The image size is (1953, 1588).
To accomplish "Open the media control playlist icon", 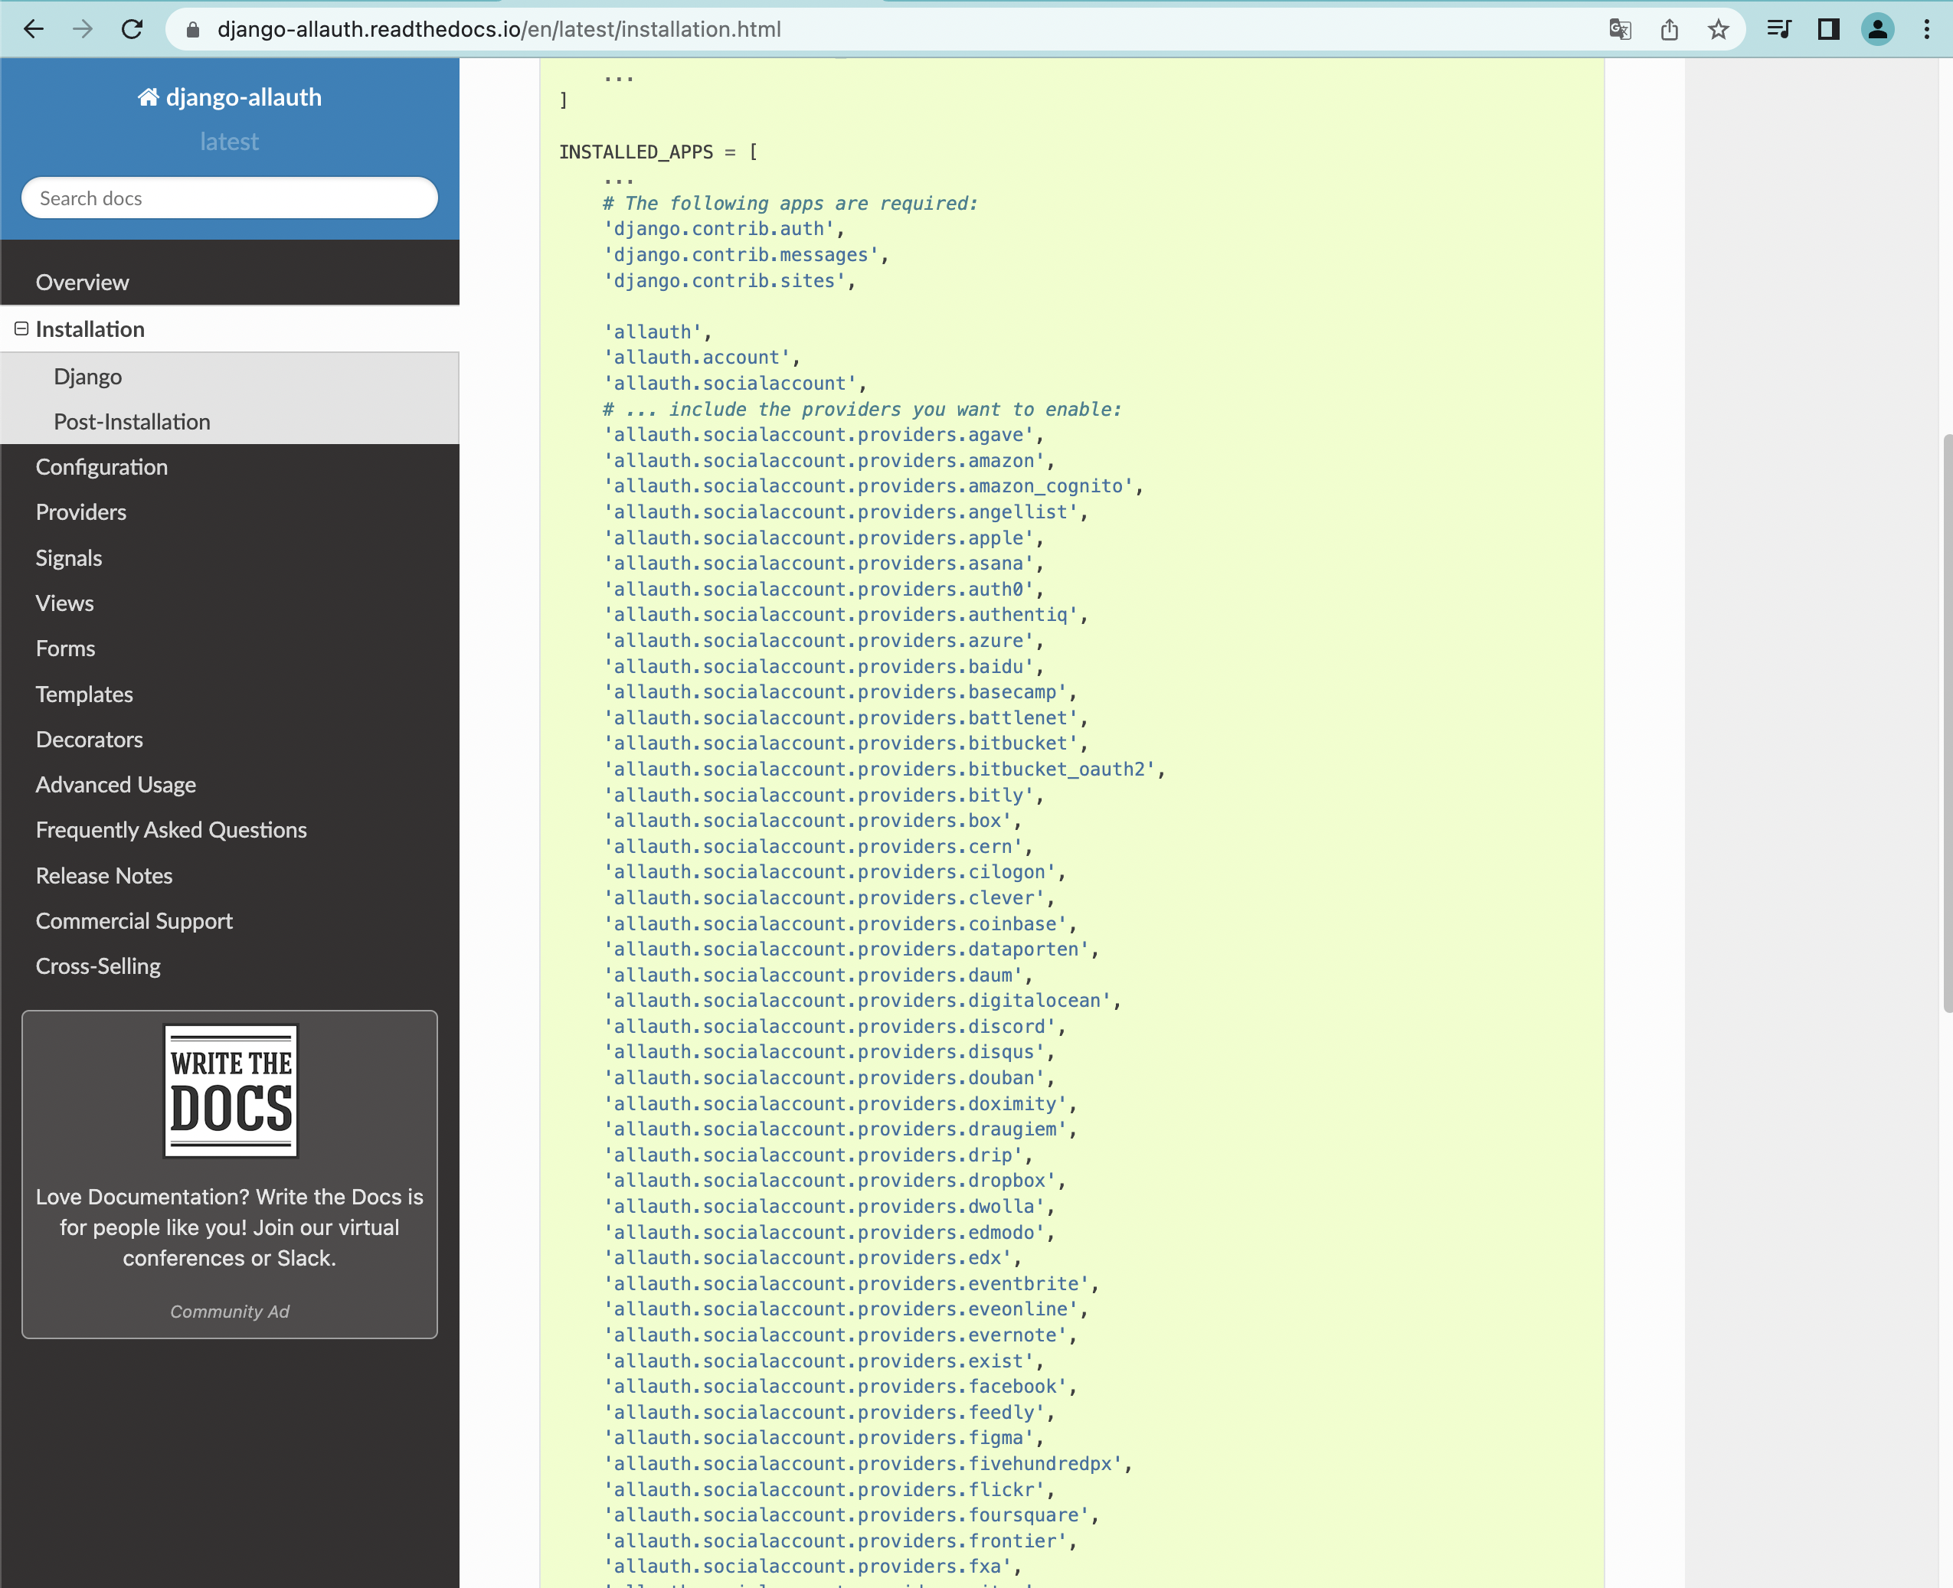I will [x=1779, y=29].
